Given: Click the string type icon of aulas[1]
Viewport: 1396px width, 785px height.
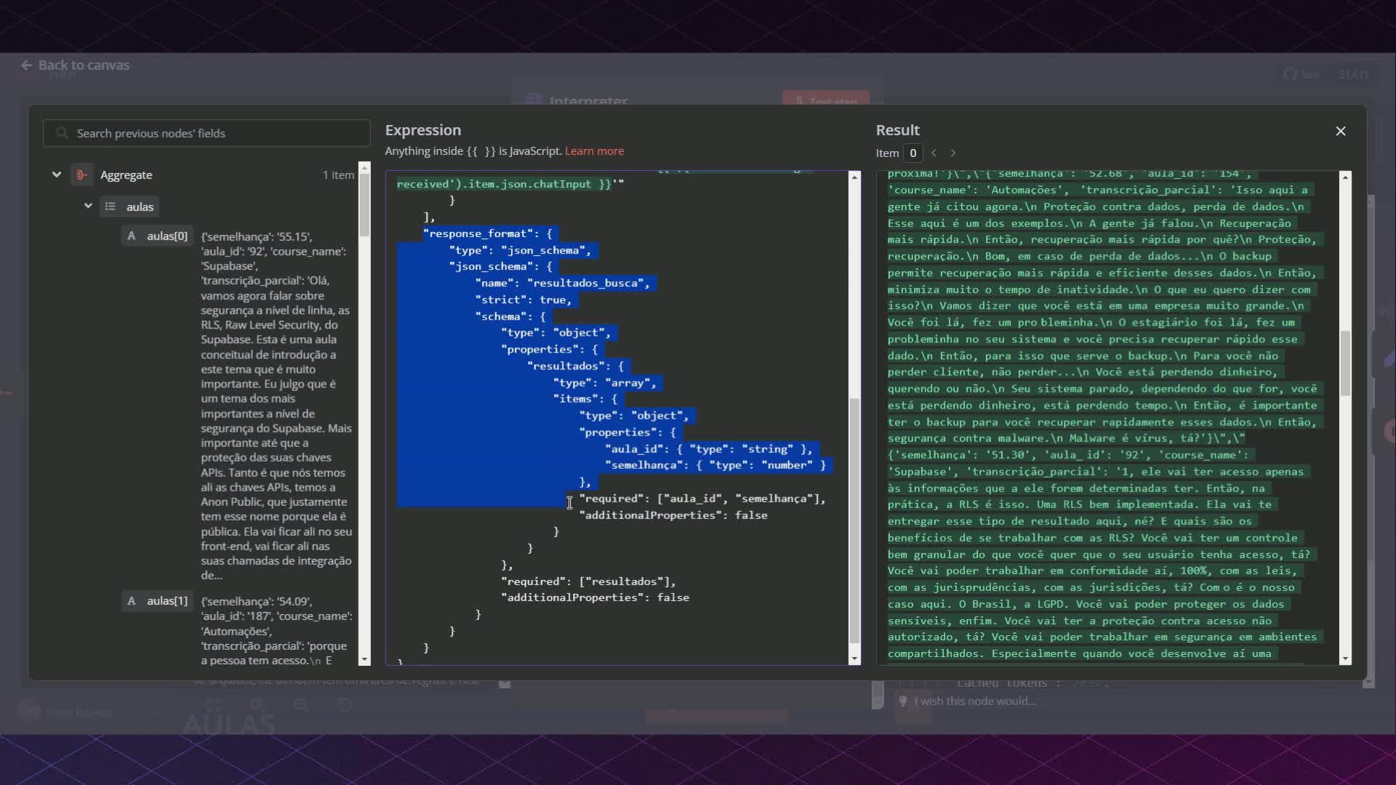Looking at the screenshot, I should [x=132, y=601].
